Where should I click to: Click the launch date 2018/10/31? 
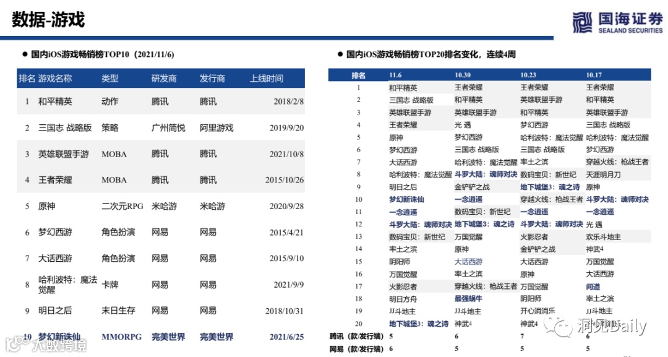tap(284, 311)
